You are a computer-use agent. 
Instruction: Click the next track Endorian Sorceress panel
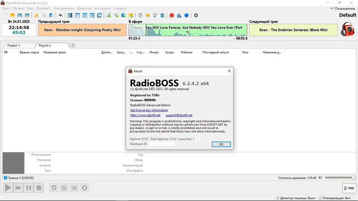pos(294,30)
